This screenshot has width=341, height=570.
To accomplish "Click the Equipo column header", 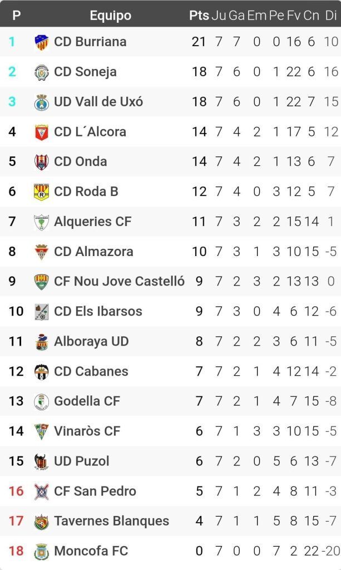I will tap(111, 16).
